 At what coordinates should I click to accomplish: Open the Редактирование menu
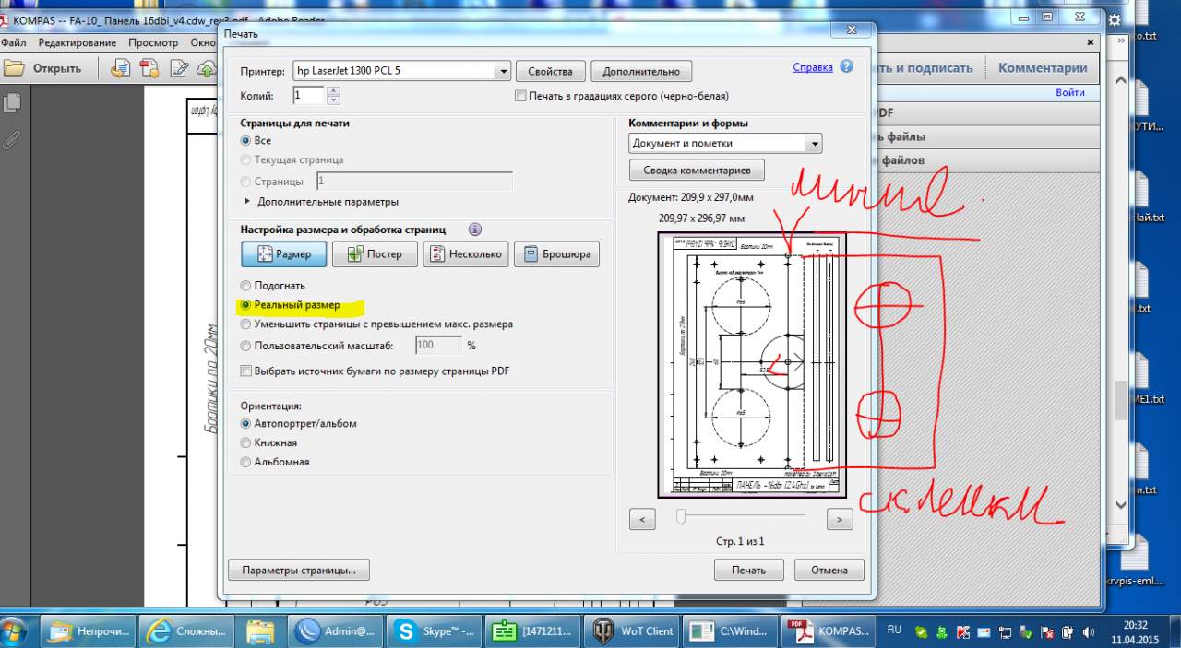[78, 42]
